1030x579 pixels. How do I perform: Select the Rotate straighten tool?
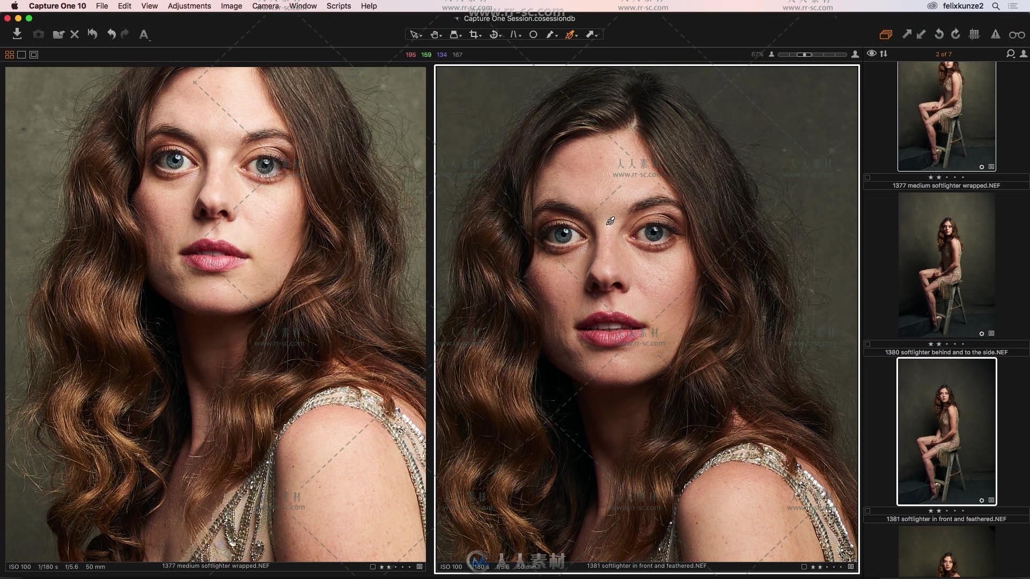495,35
